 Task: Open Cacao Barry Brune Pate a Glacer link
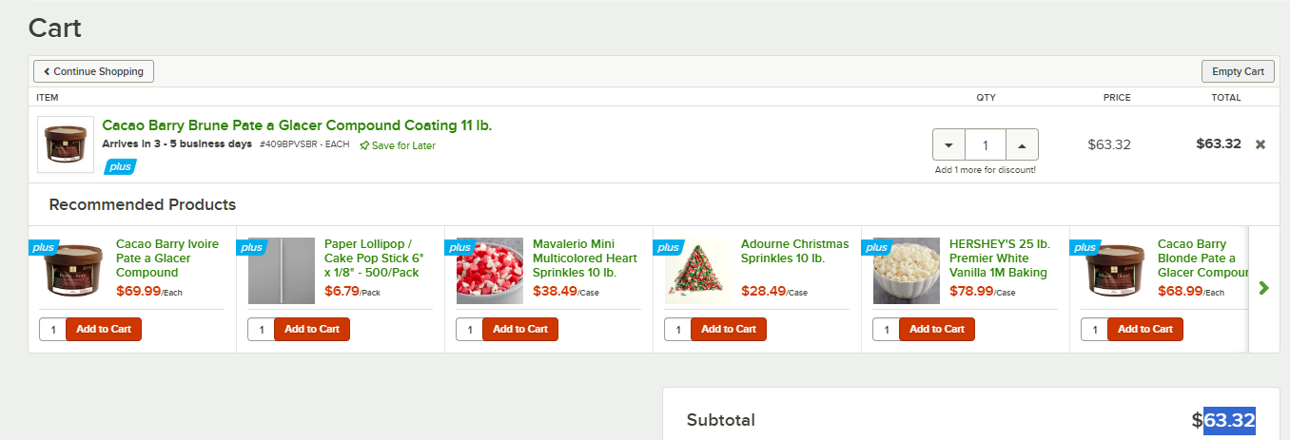(x=297, y=125)
